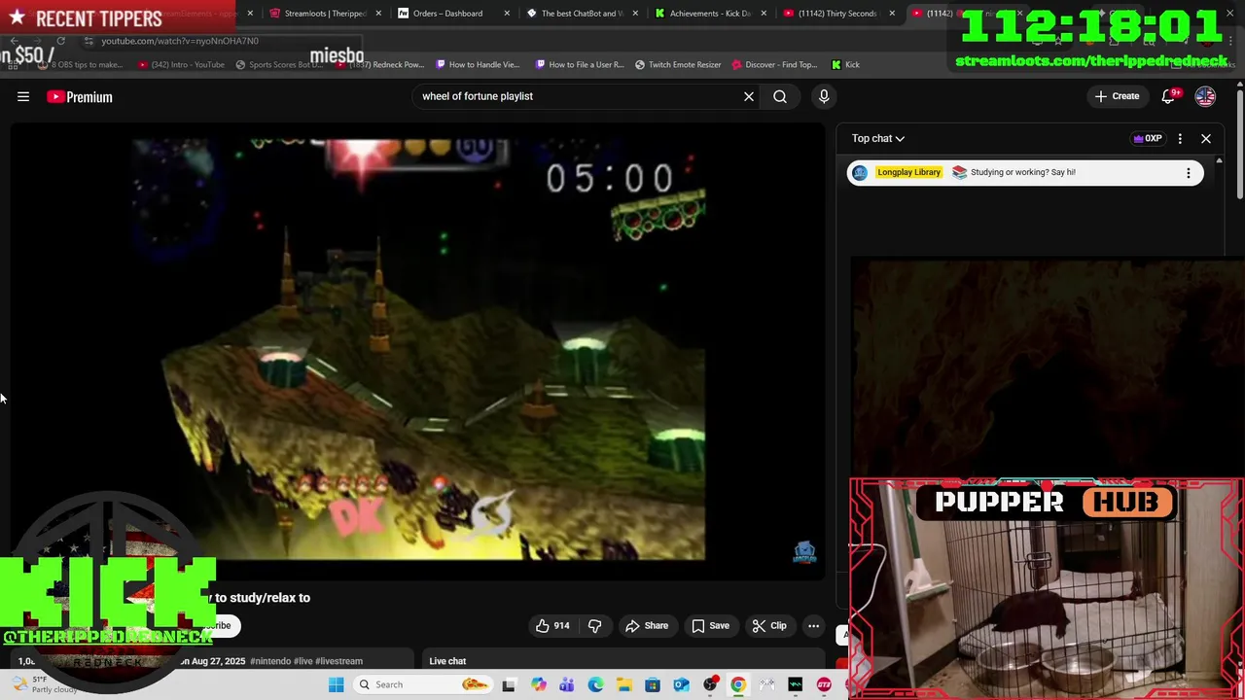Open the Live chat section header
This screenshot has height=700, width=1245.
447,661
